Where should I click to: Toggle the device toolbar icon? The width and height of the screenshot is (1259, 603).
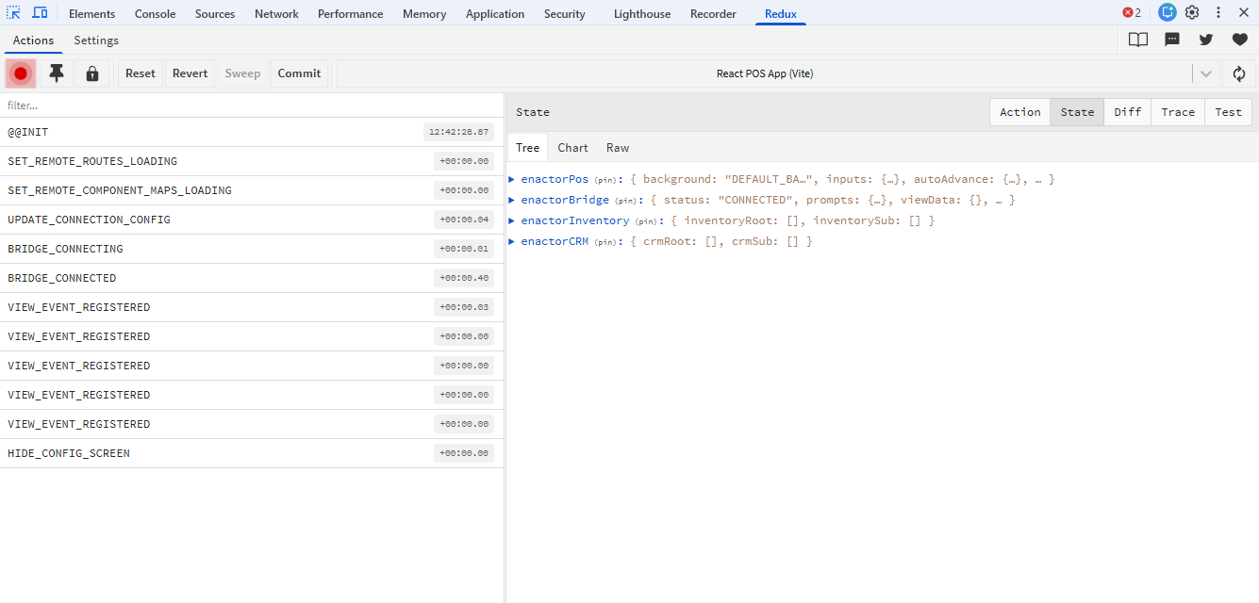pyautogui.click(x=39, y=12)
